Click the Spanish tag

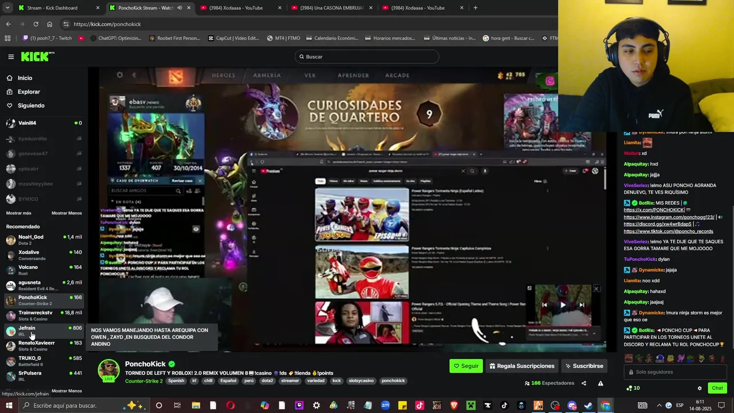[x=176, y=381]
